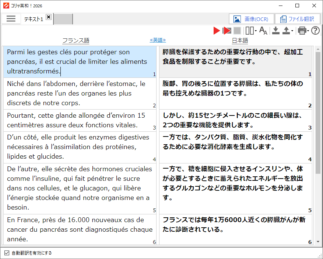Select source sentence 'En France, près de 16.000'
323x259 pixels.
[x=80, y=229]
